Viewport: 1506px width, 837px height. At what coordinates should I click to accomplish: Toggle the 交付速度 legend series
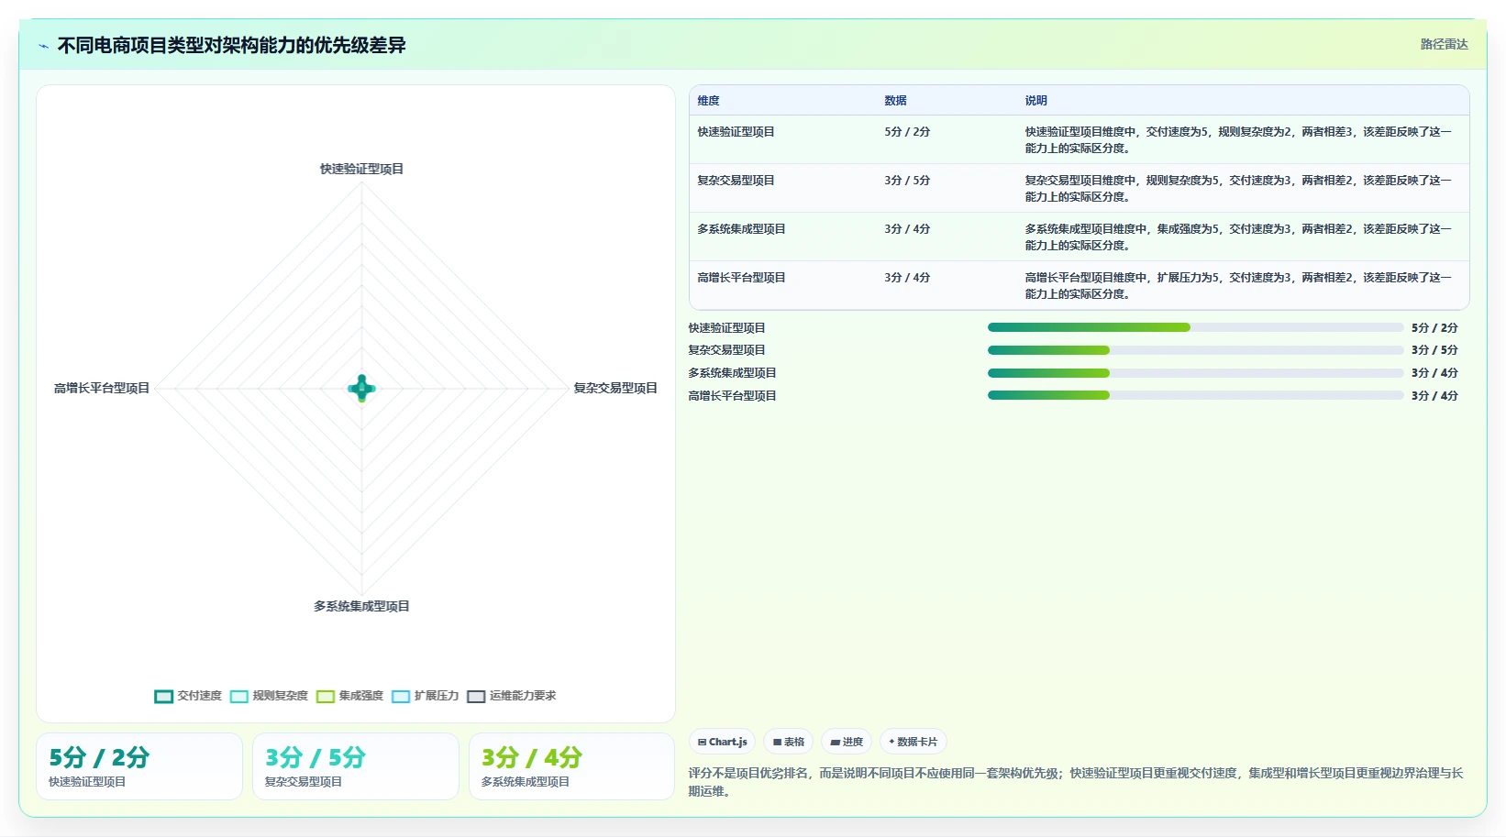click(x=188, y=696)
